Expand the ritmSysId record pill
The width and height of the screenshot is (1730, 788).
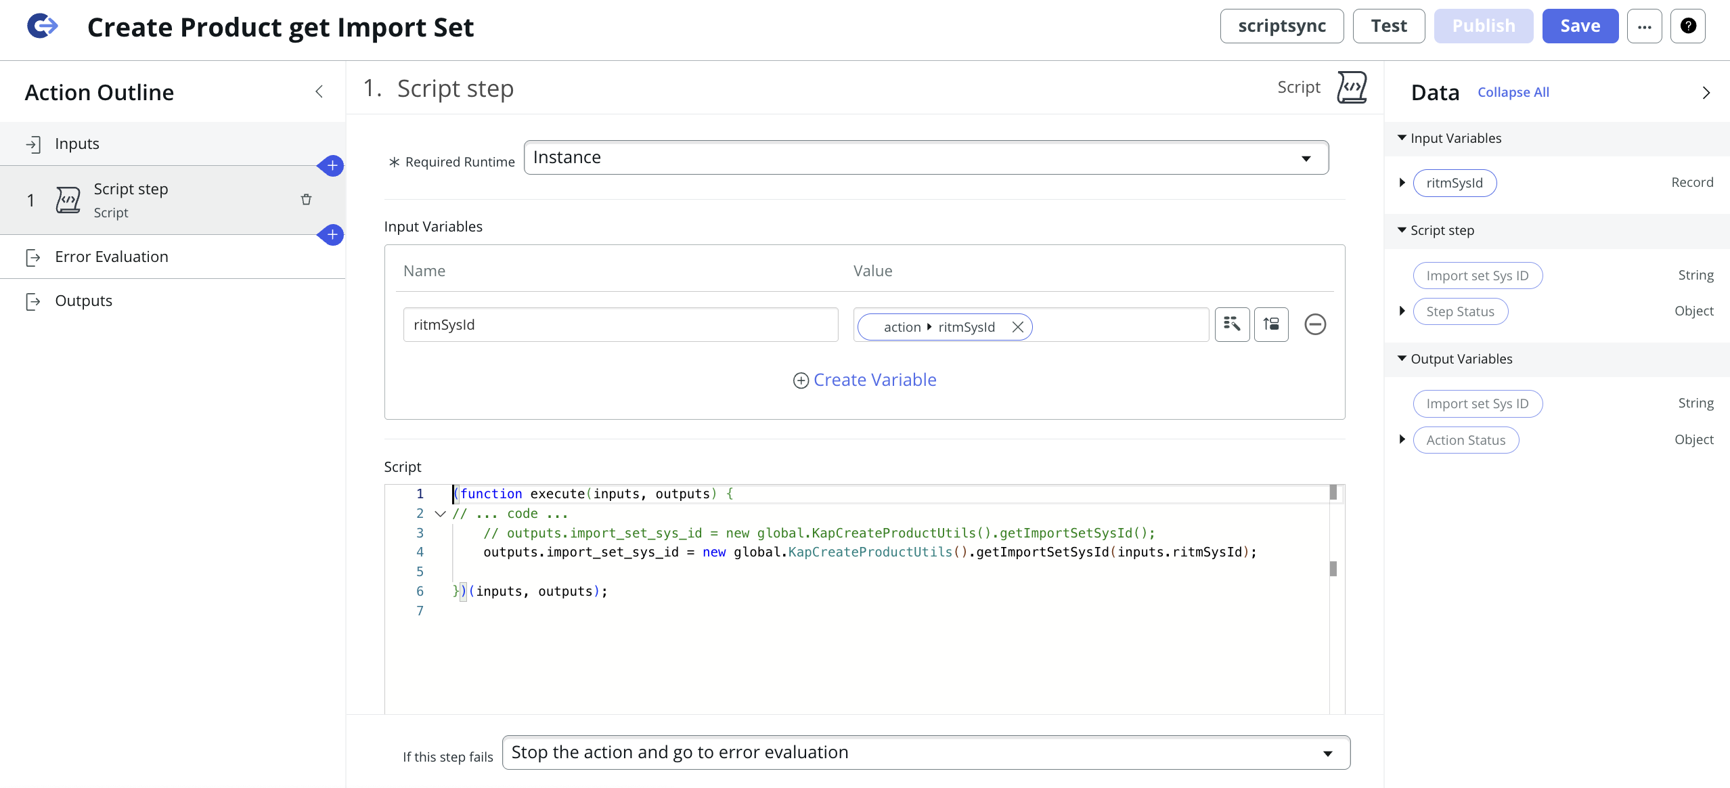click(x=1402, y=183)
